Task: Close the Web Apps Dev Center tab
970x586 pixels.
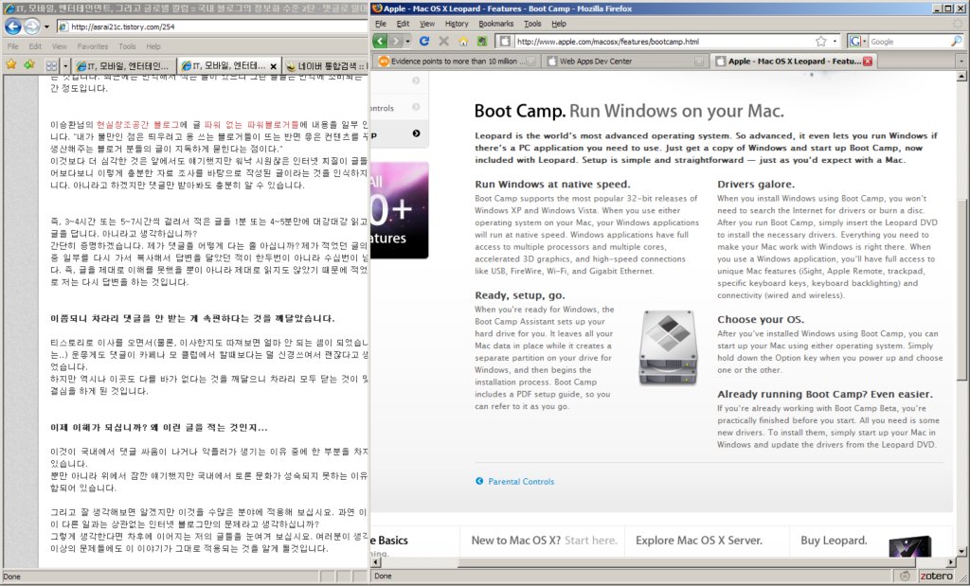Action: click(x=699, y=62)
